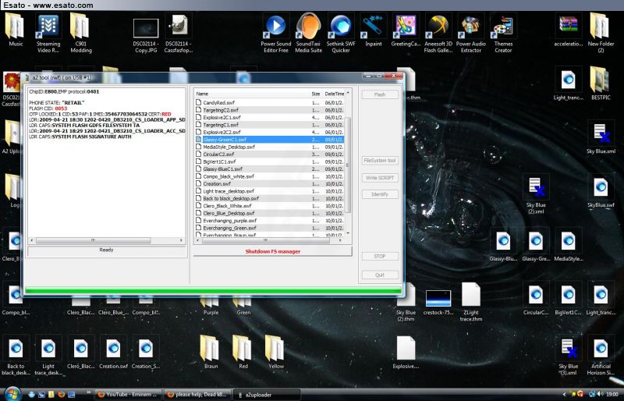Screen dimensions: 624x401
Task: Click file list horizontal scrollbar thumb
Action: coord(265,240)
